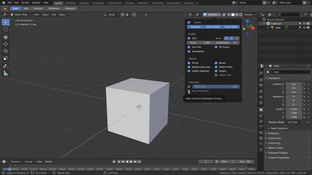Click the current frame marker in timeline
Viewport: 312px width, 175px height.
click(x=9, y=169)
